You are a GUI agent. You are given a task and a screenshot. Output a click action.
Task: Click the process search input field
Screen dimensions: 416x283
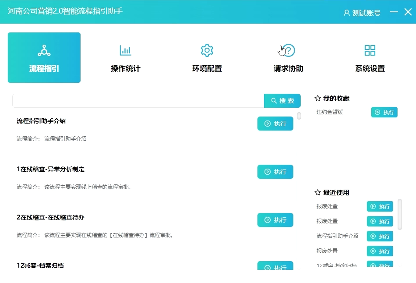point(138,101)
